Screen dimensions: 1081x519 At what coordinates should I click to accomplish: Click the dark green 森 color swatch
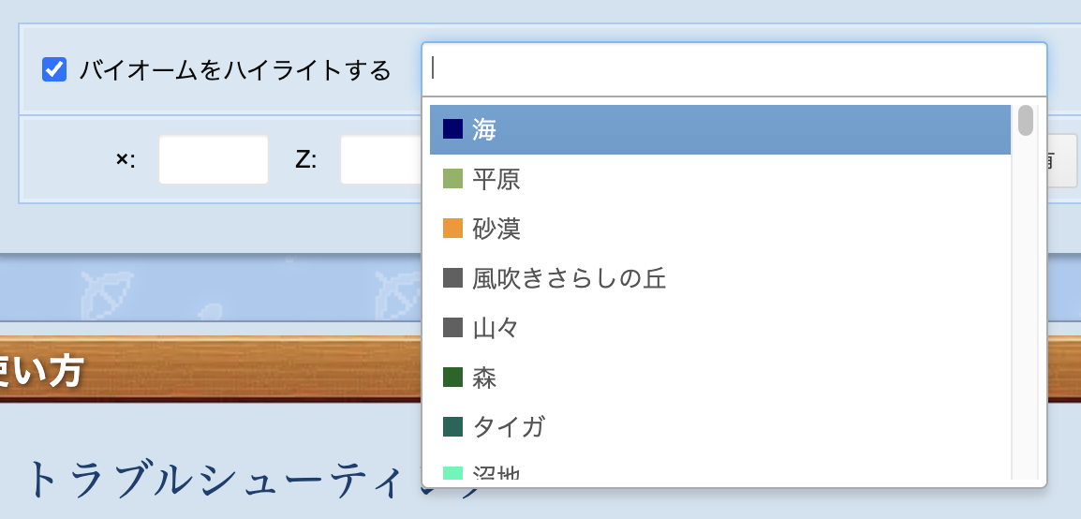pos(453,378)
